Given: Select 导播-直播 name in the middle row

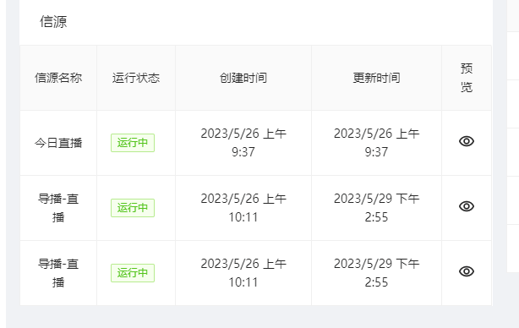Looking at the screenshot, I should click(x=58, y=208).
